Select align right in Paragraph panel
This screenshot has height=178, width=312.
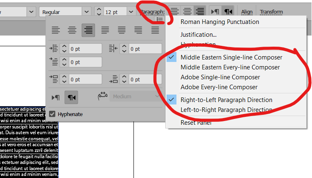(88, 30)
